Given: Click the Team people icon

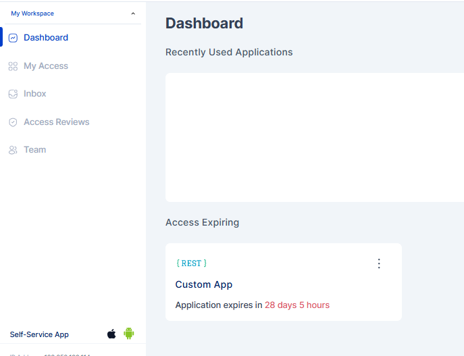Looking at the screenshot, I should point(13,150).
